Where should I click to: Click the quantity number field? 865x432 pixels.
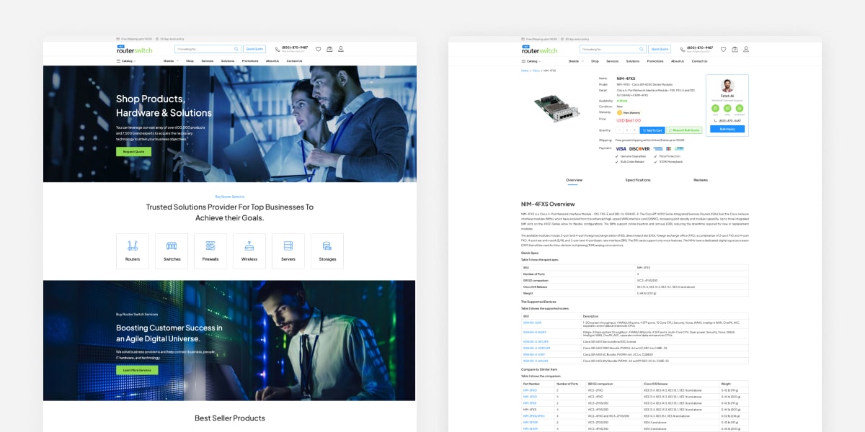(x=627, y=130)
